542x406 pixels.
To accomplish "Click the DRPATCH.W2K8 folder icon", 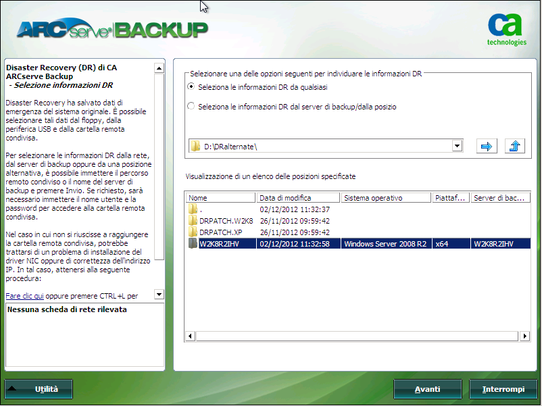I will click(193, 220).
